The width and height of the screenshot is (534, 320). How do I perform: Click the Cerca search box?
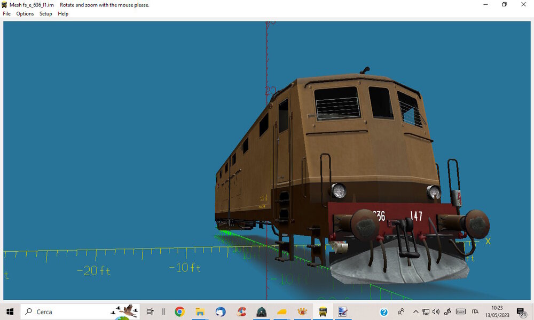(x=80, y=311)
